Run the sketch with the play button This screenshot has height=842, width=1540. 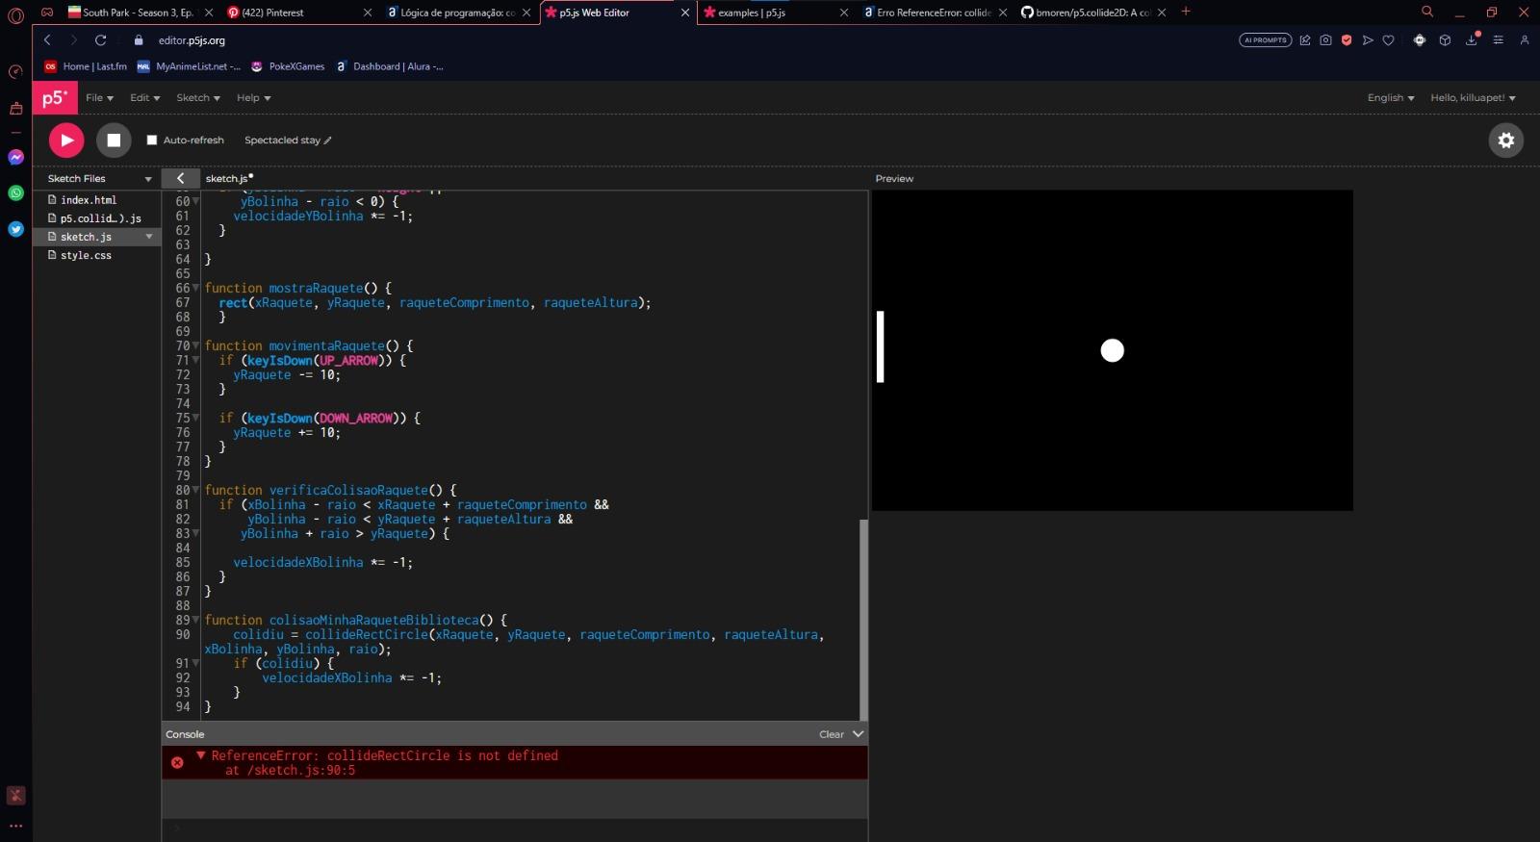pos(66,140)
